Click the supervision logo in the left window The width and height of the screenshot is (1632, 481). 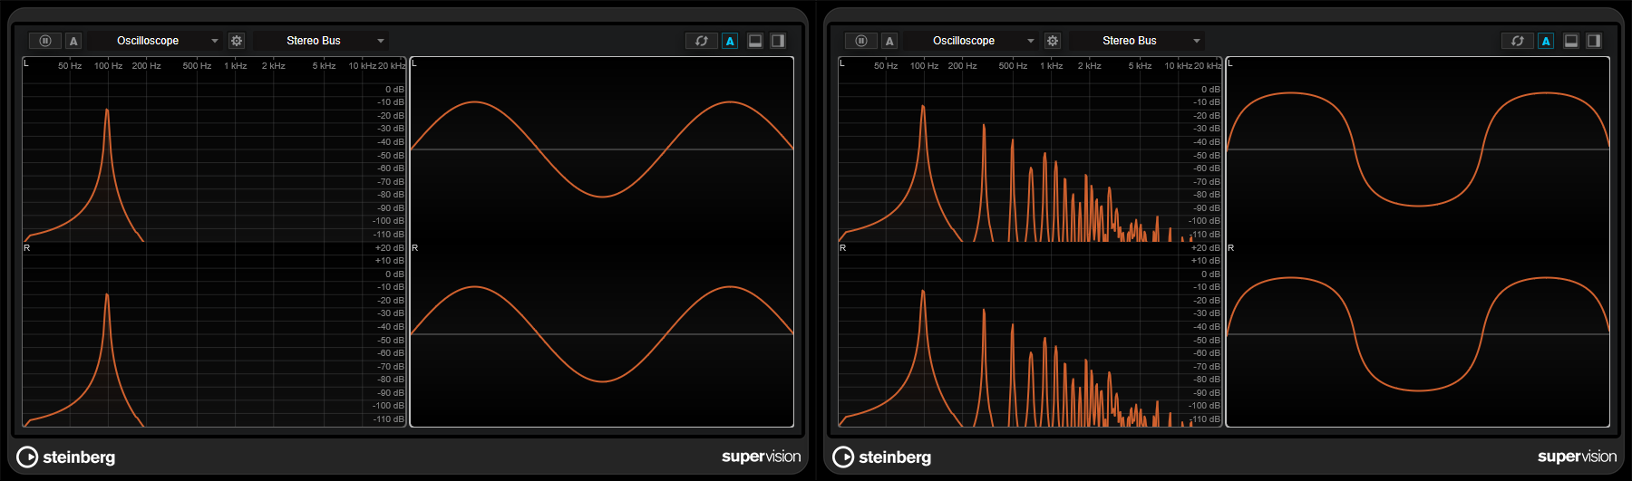tap(761, 457)
